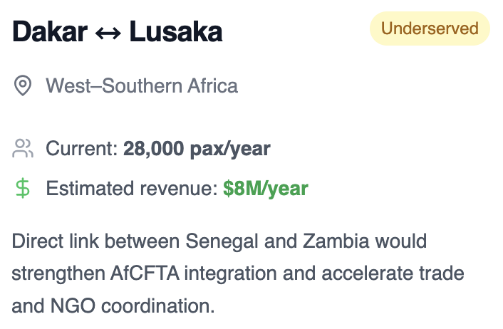
Task: Select the Underserved status badge
Action: (430, 28)
